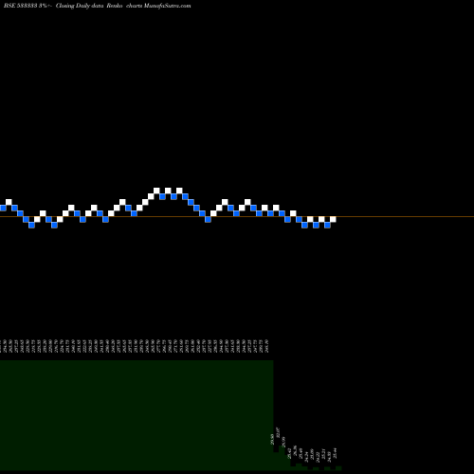Screen dimensions: 474x474
Task: Click the rightmost small green volume bar
Action: point(338,468)
